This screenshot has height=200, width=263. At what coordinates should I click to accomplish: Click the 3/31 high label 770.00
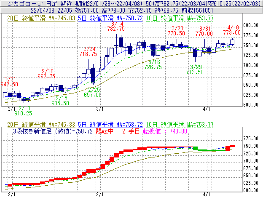204,34
